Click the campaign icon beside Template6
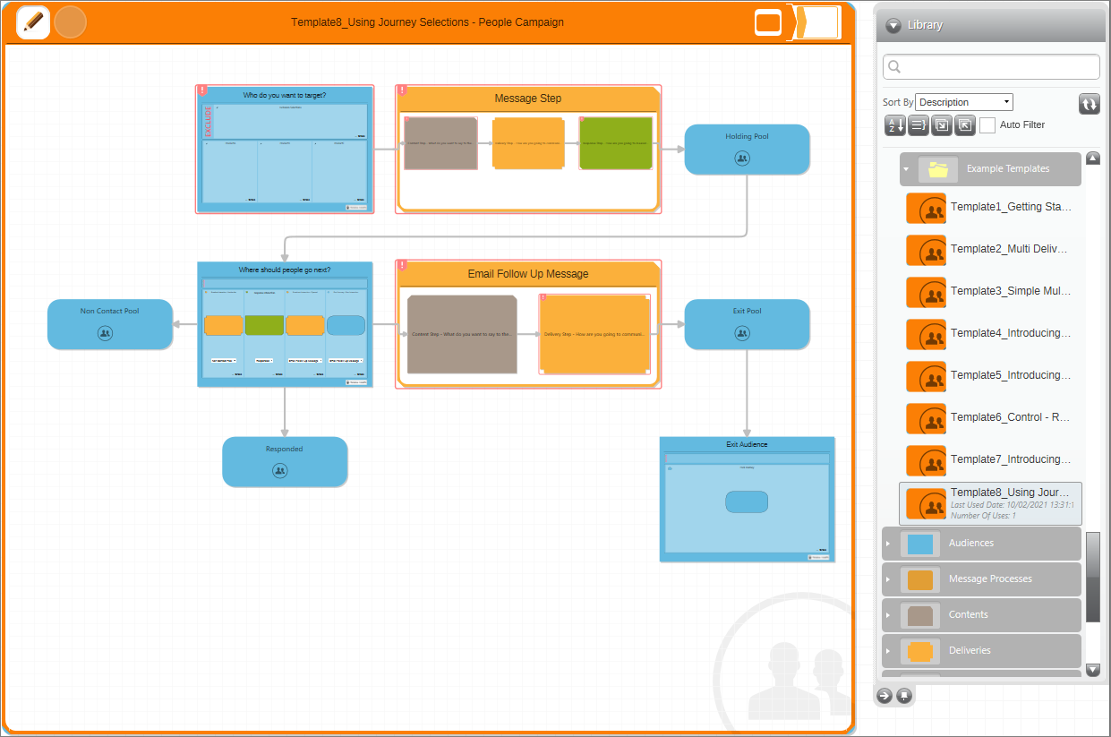 926,418
